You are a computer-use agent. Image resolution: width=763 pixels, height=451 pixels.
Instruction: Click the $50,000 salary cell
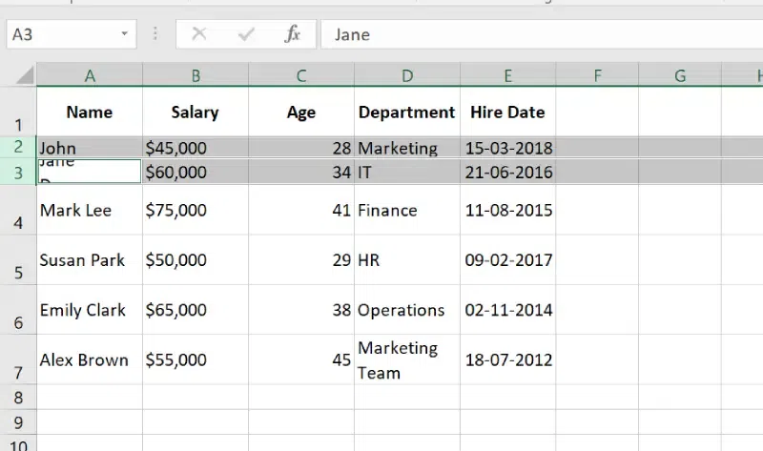click(195, 260)
